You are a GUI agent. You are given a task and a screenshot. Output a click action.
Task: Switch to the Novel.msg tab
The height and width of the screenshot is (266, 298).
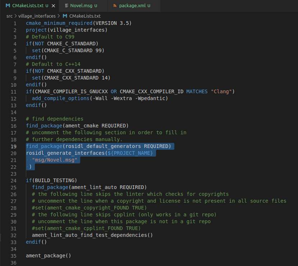[x=81, y=6]
